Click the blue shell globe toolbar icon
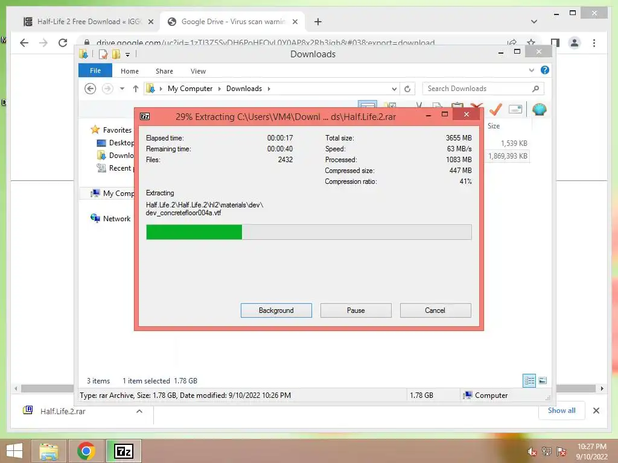Viewport: 618px width, 463px height. pyautogui.click(x=539, y=109)
